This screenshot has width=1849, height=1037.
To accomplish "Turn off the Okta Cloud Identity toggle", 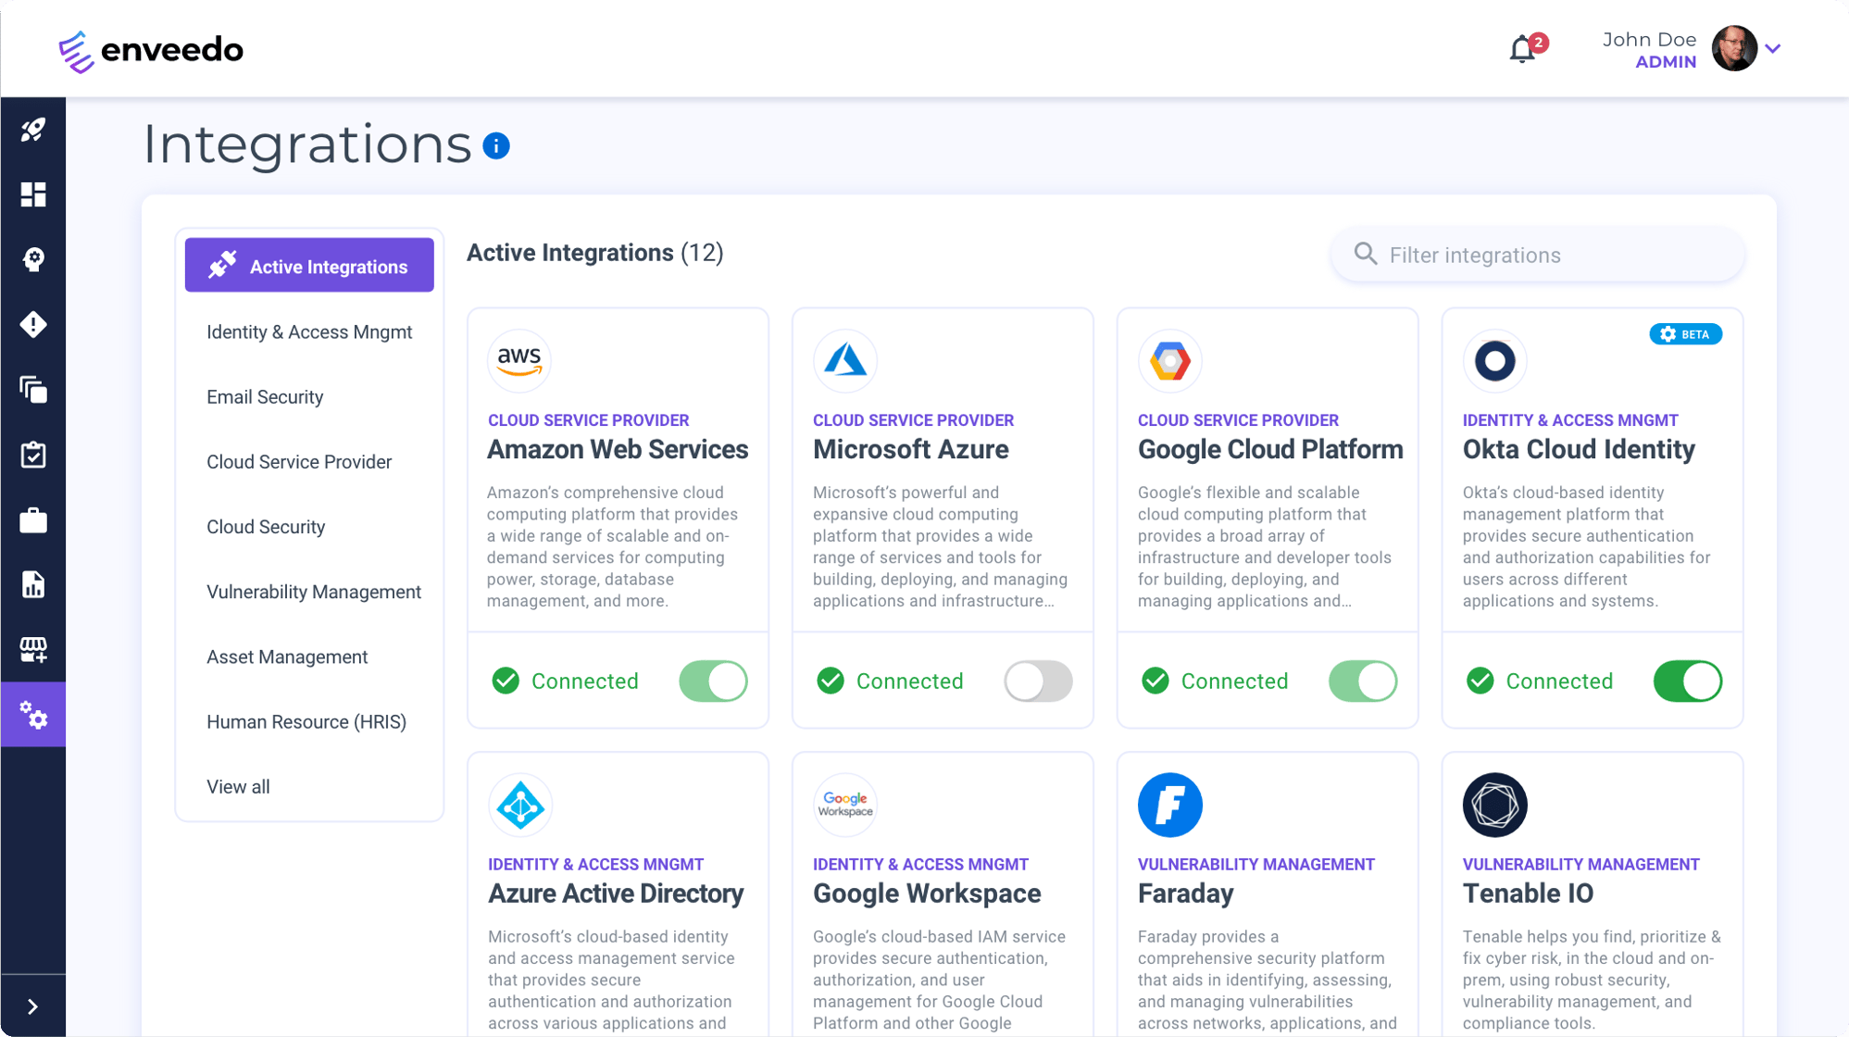I will [x=1687, y=681].
